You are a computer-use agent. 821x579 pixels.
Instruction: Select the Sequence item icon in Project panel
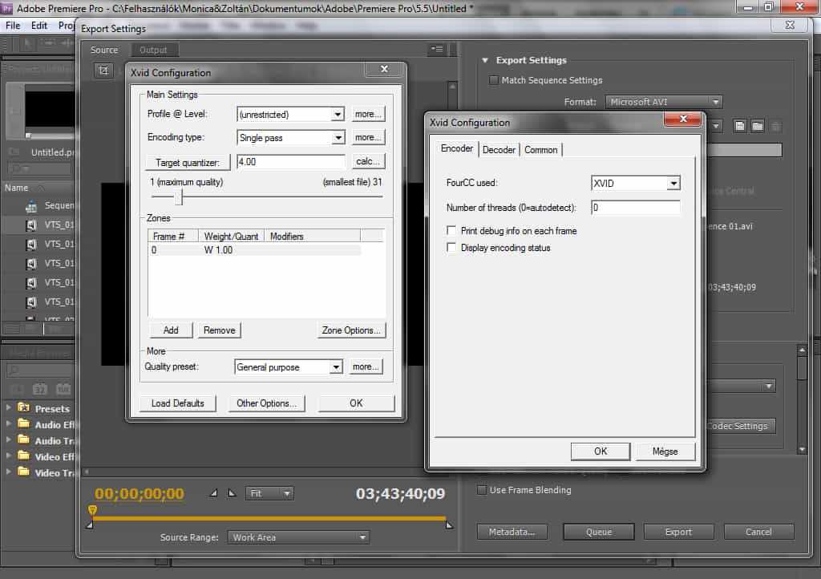coord(30,206)
